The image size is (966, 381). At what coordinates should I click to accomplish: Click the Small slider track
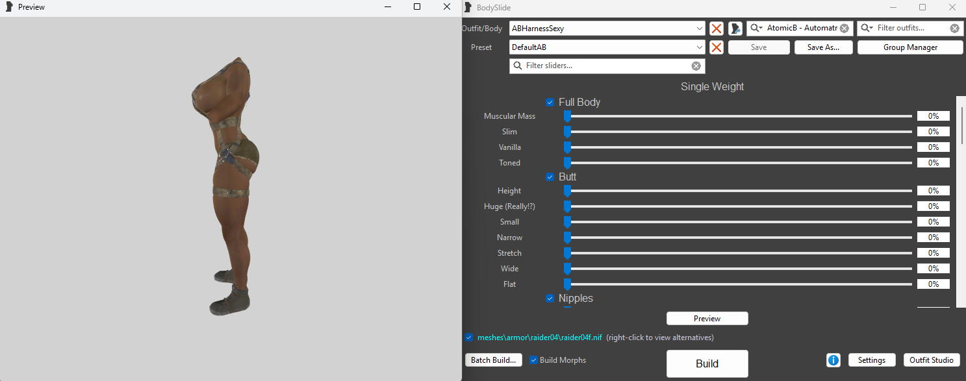coord(738,222)
